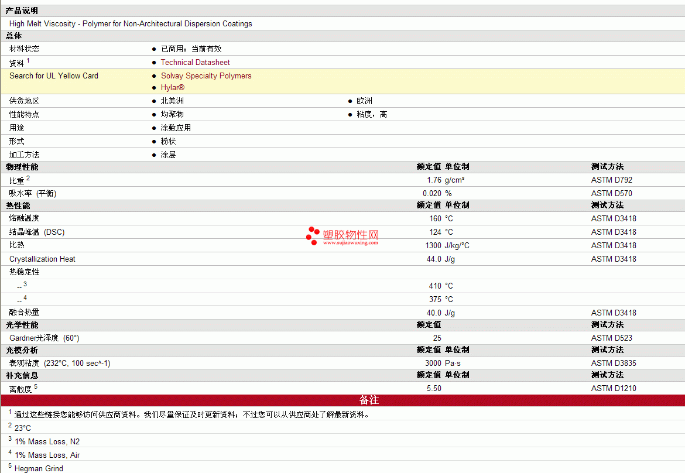Select footnote 1 about supplier data links
Viewport: 685px width, 473px height.
tap(192, 415)
